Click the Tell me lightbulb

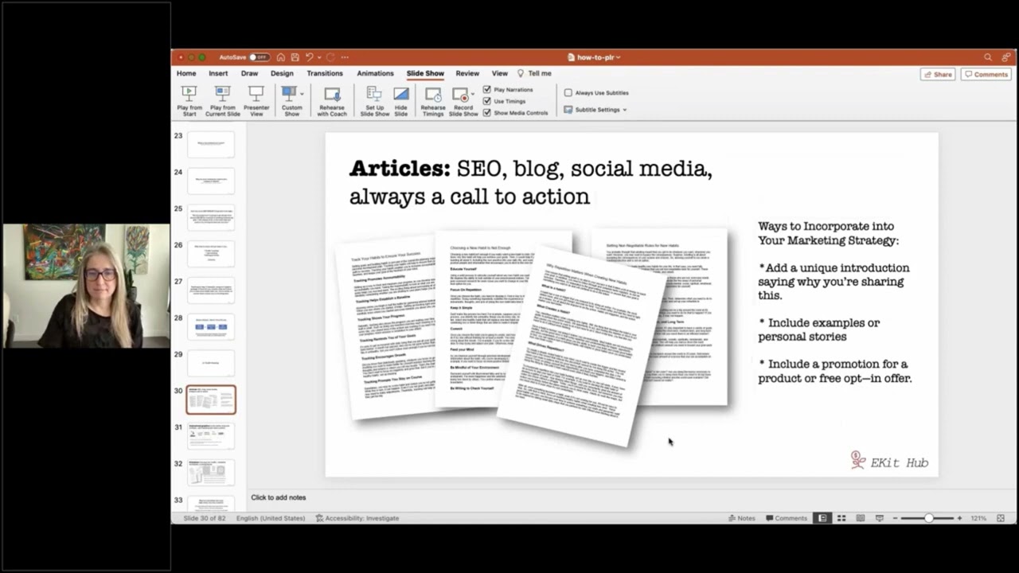click(521, 73)
